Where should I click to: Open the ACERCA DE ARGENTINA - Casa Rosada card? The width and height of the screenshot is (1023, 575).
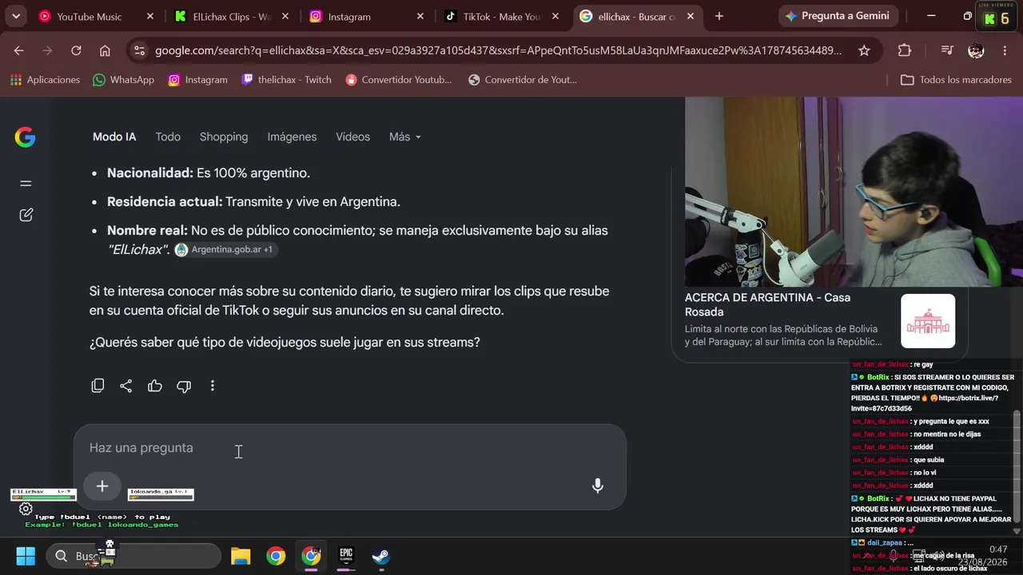(819, 322)
